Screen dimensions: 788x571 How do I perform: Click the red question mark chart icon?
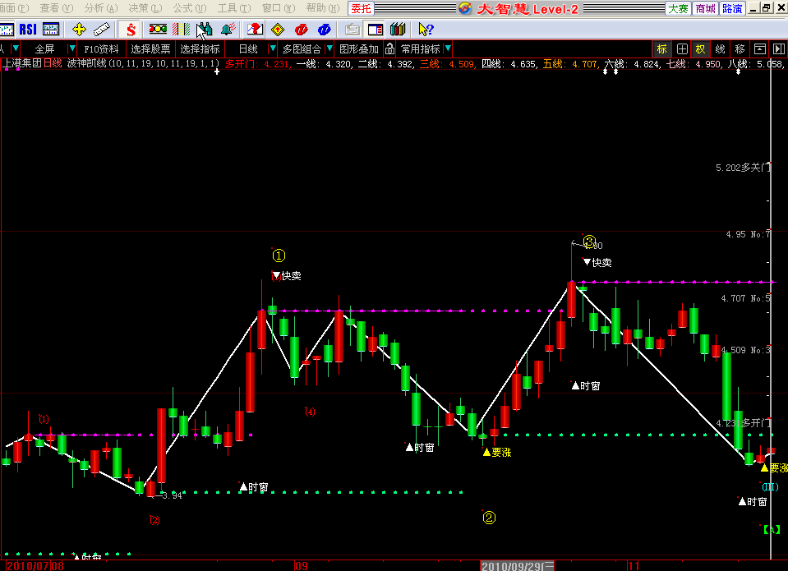point(255,30)
